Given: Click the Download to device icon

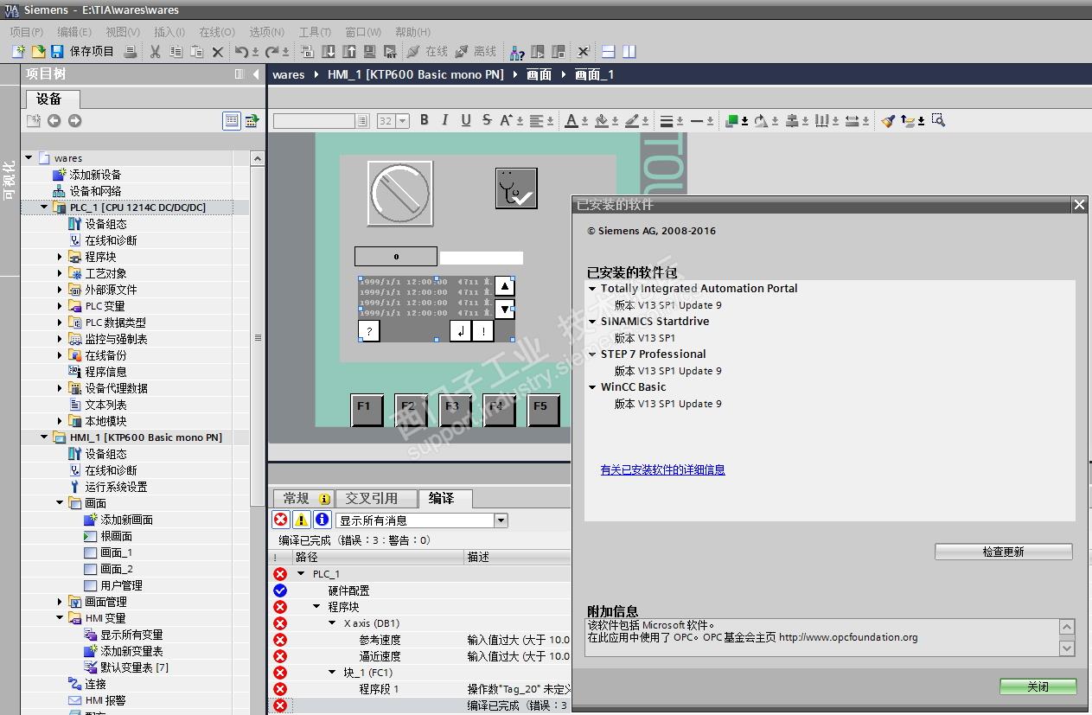Looking at the screenshot, I should click(x=329, y=52).
